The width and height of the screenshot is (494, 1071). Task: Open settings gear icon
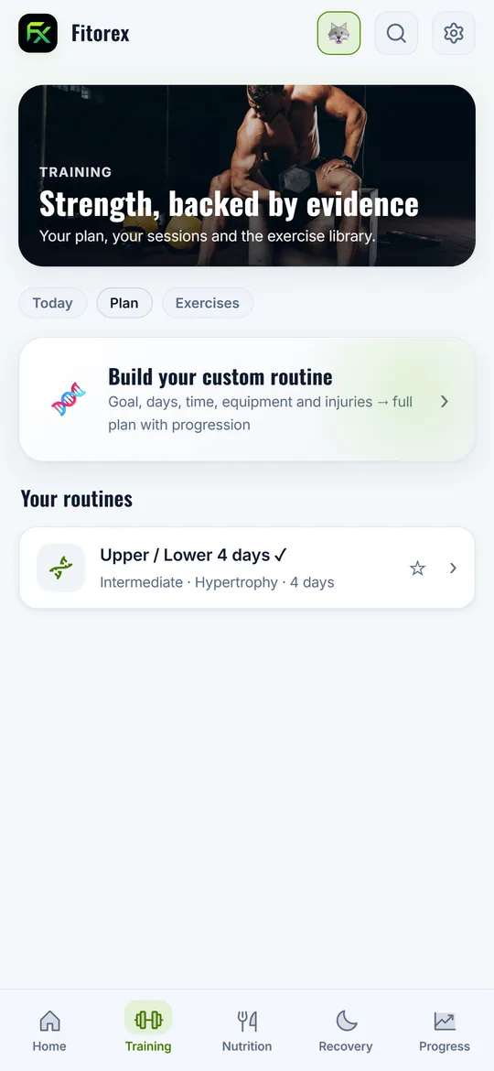tap(454, 33)
